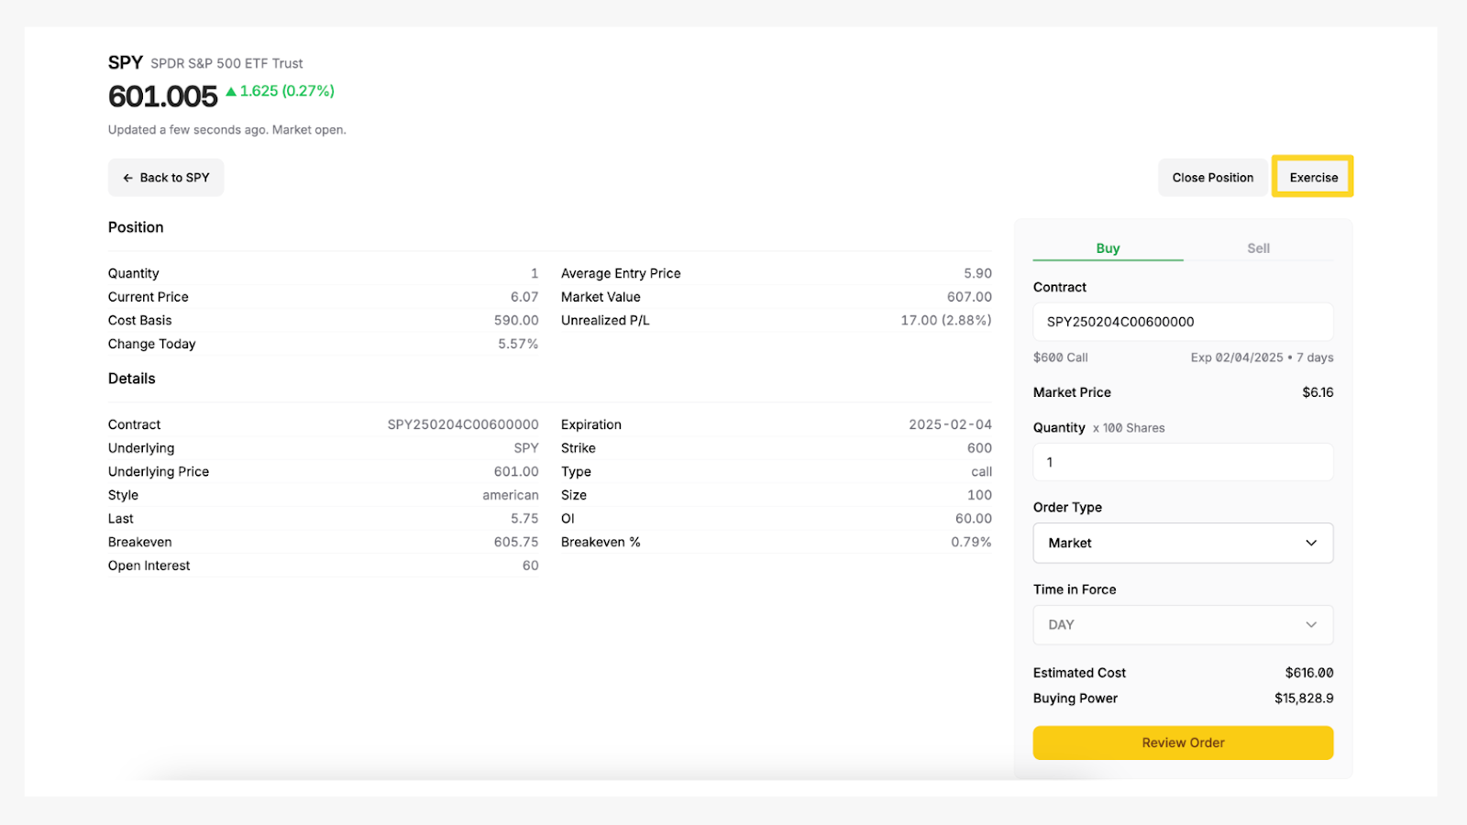The height and width of the screenshot is (825, 1467).
Task: Click the Type value call
Action: (x=981, y=471)
